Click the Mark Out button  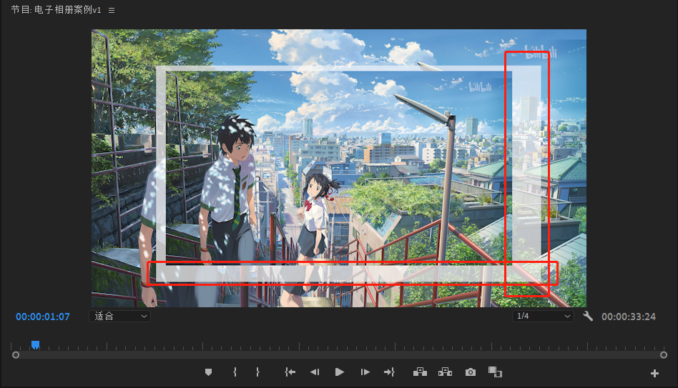(x=257, y=372)
